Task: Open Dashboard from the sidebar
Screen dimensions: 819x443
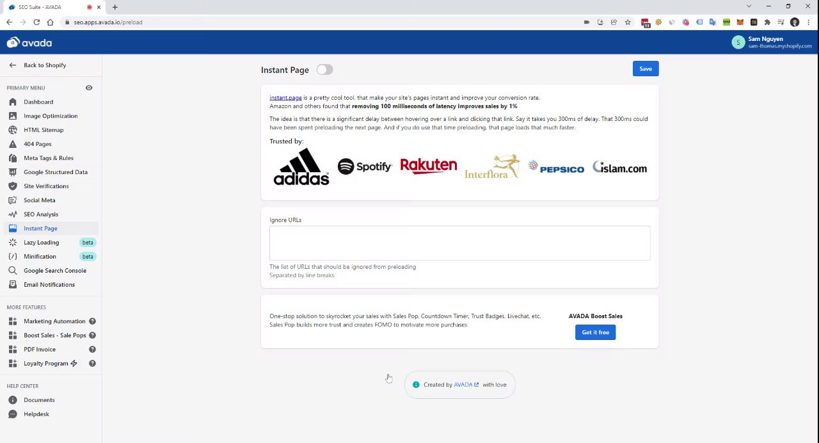Action: (38, 102)
